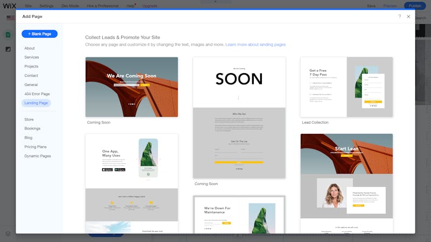This screenshot has height=242, width=431.
Task: Click the Upgrade link
Action: pos(150,6)
